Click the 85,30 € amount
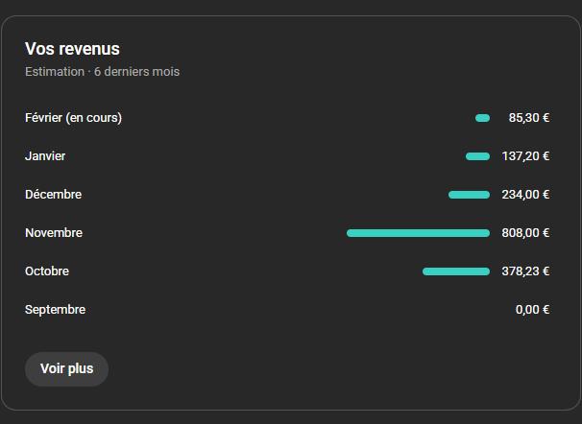 [528, 118]
